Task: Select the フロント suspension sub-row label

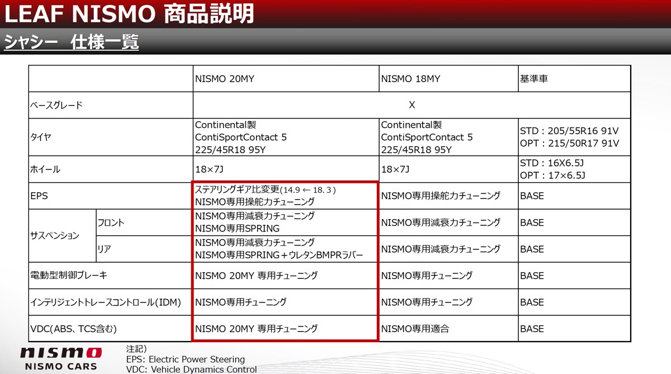Action: (111, 222)
